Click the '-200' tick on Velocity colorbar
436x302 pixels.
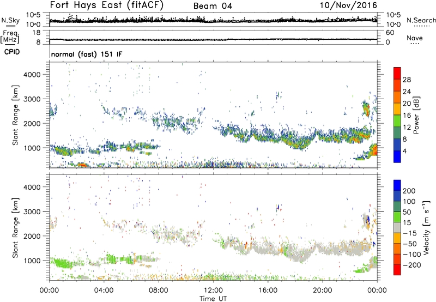click(x=411, y=265)
